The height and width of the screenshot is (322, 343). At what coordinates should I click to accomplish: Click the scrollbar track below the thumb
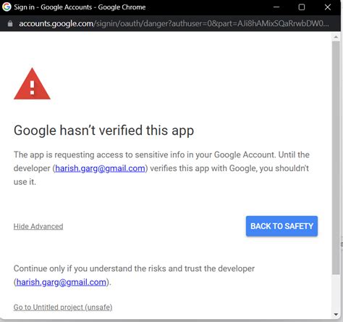336,293
